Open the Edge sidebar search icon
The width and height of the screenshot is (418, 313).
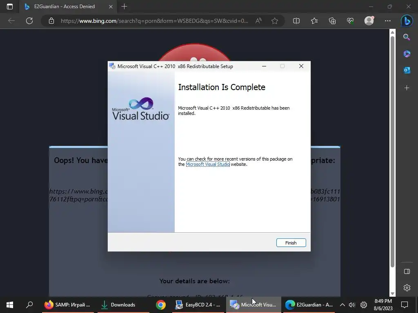pos(407,37)
